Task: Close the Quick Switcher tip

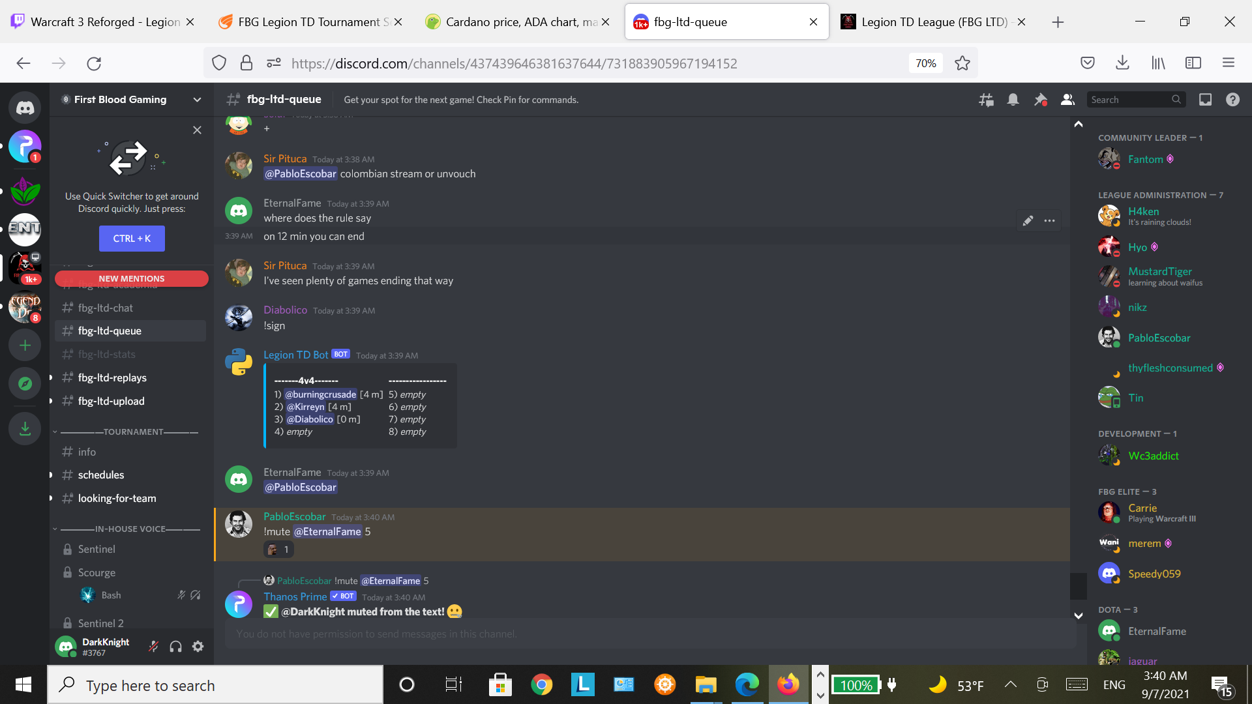Action: [x=197, y=130]
